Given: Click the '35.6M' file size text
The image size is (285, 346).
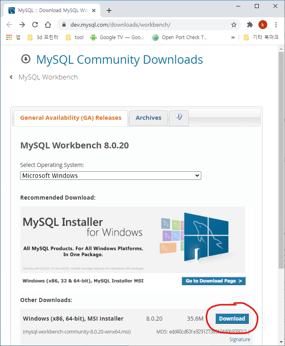Looking at the screenshot, I should point(195,319).
